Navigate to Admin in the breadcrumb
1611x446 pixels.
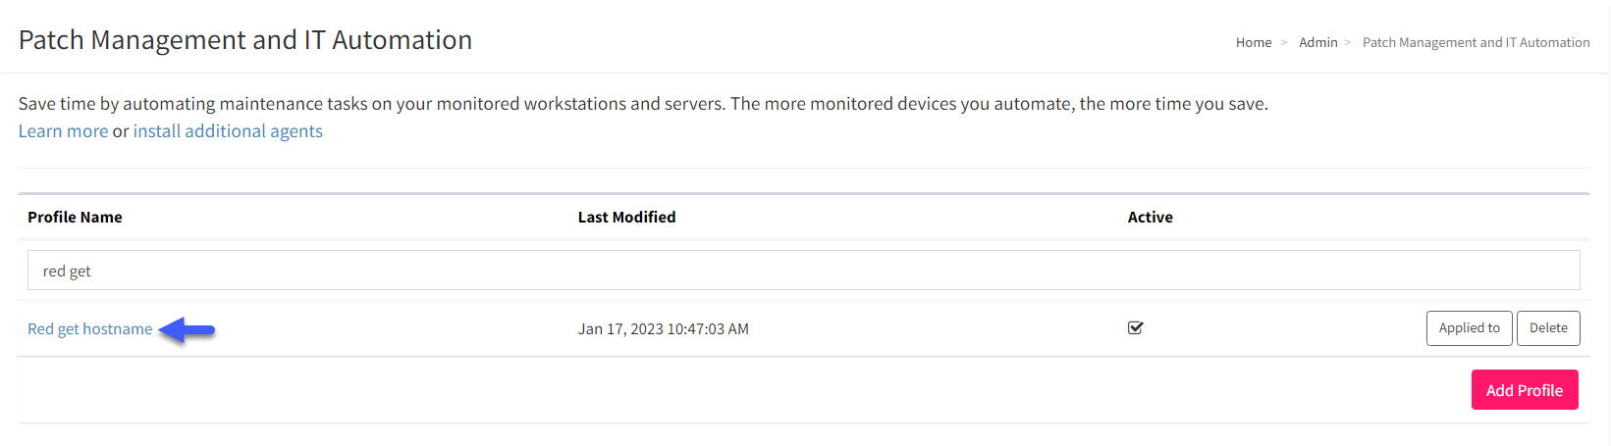pyautogui.click(x=1317, y=42)
